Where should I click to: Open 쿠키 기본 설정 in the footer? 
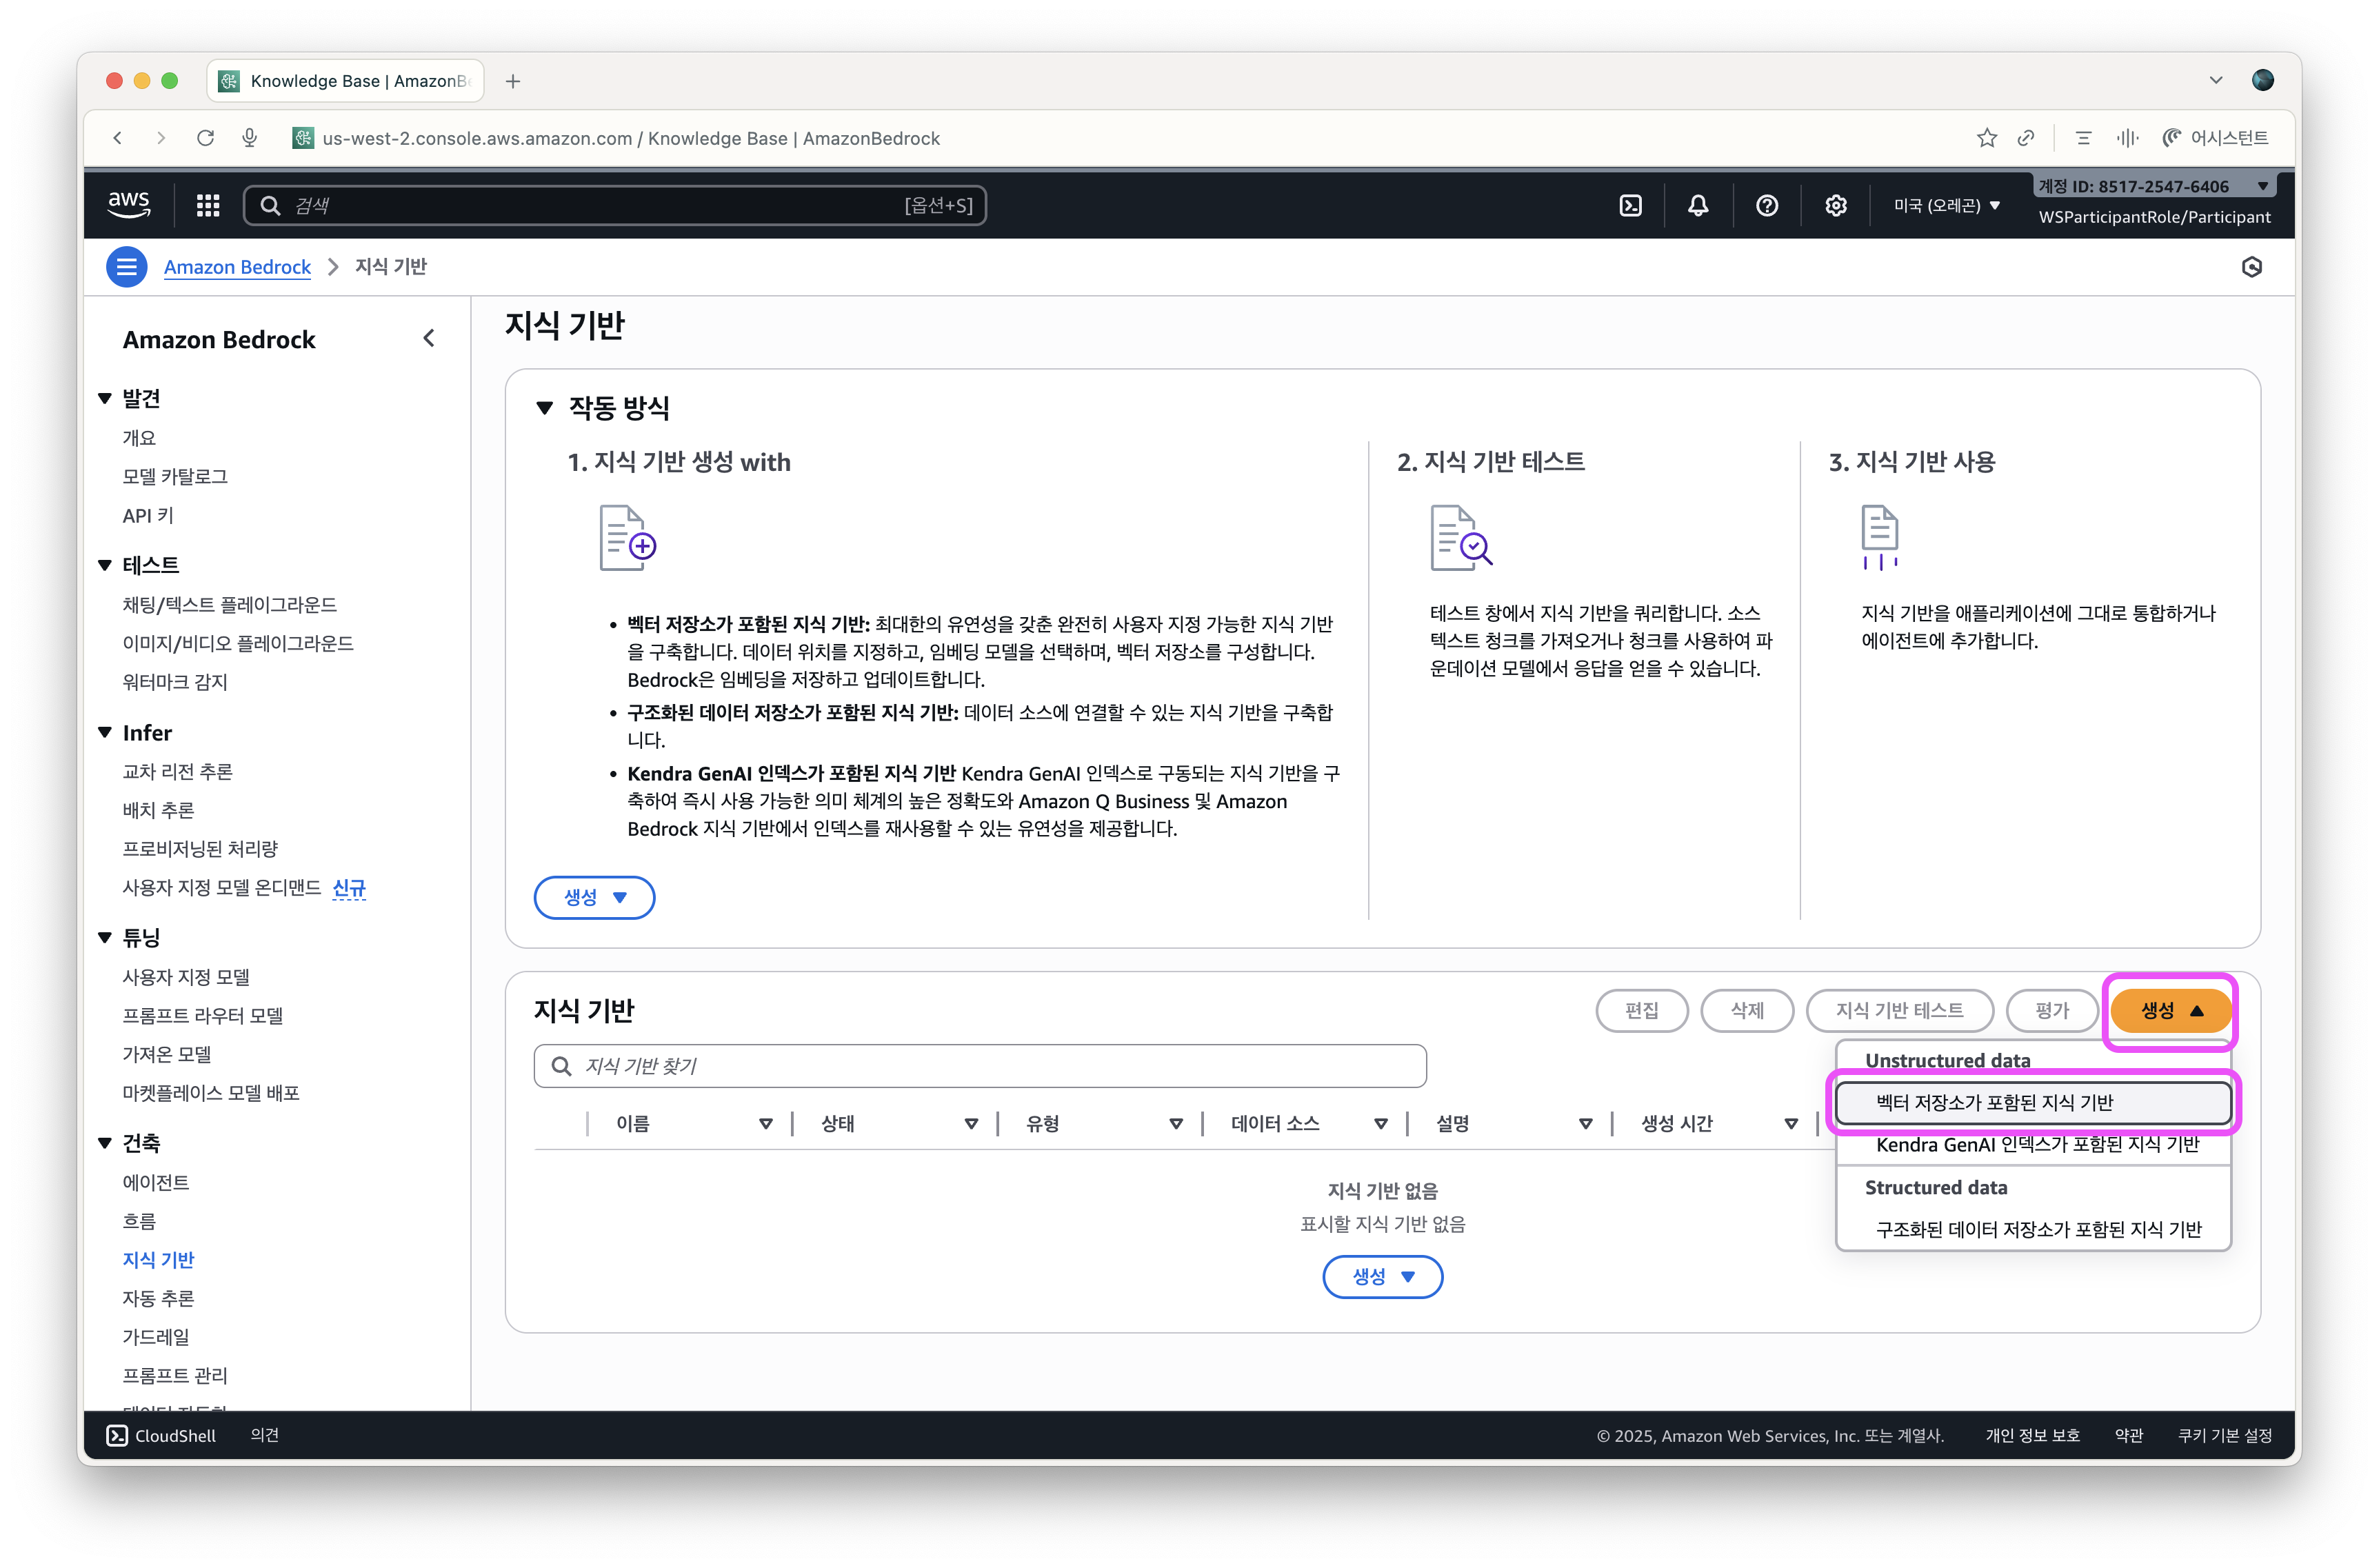(2224, 1435)
